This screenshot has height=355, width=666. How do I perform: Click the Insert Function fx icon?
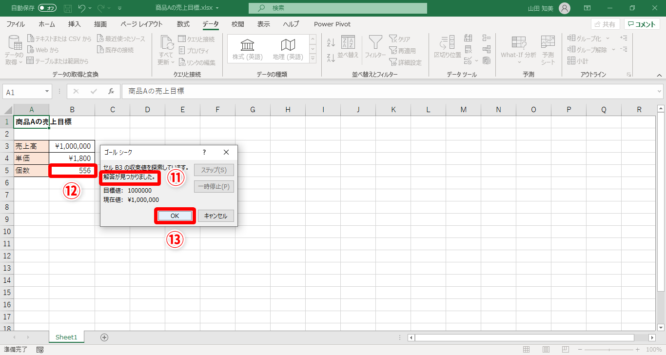[x=111, y=91]
